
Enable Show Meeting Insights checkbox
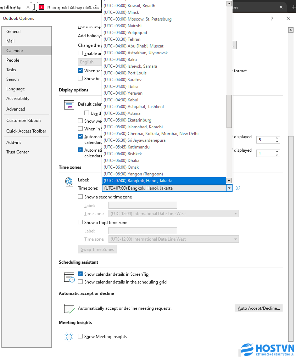click(x=80, y=336)
